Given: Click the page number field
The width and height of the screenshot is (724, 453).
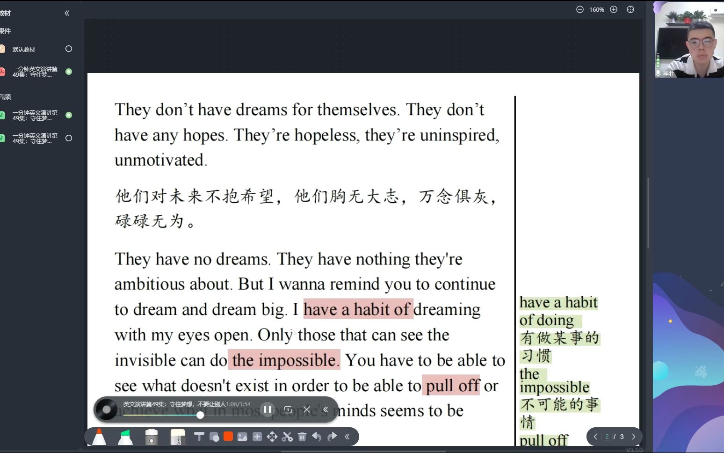Looking at the screenshot, I should pos(607,437).
